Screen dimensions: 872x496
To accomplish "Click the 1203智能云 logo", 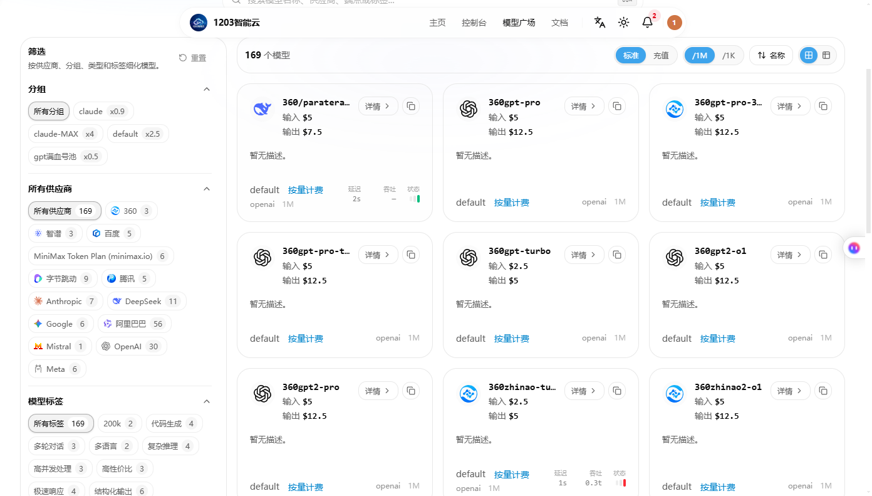I will [199, 23].
